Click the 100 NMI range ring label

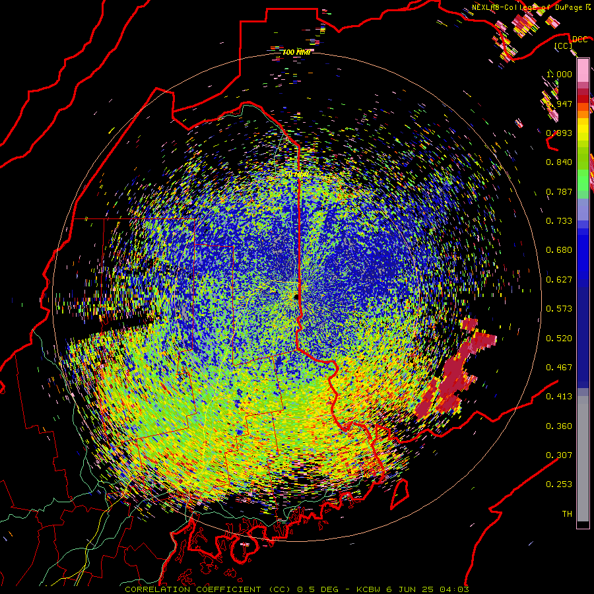(x=296, y=52)
